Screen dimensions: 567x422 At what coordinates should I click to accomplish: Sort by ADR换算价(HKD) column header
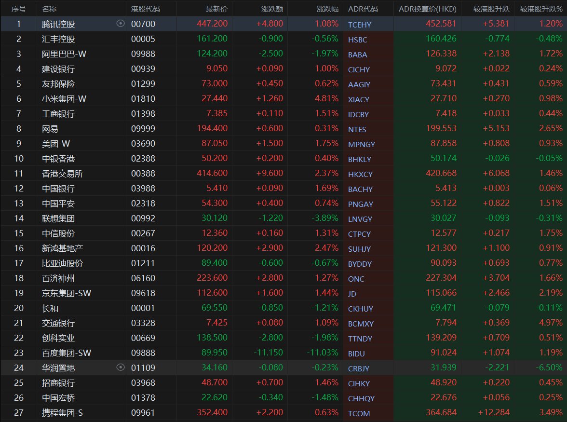[x=427, y=9]
